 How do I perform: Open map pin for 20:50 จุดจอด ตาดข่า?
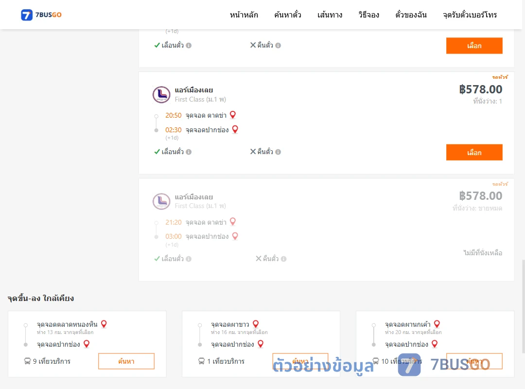pyautogui.click(x=233, y=115)
